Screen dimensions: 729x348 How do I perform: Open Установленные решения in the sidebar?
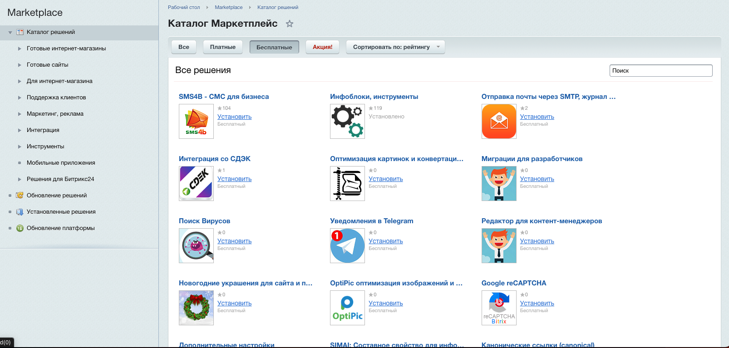pyautogui.click(x=61, y=212)
